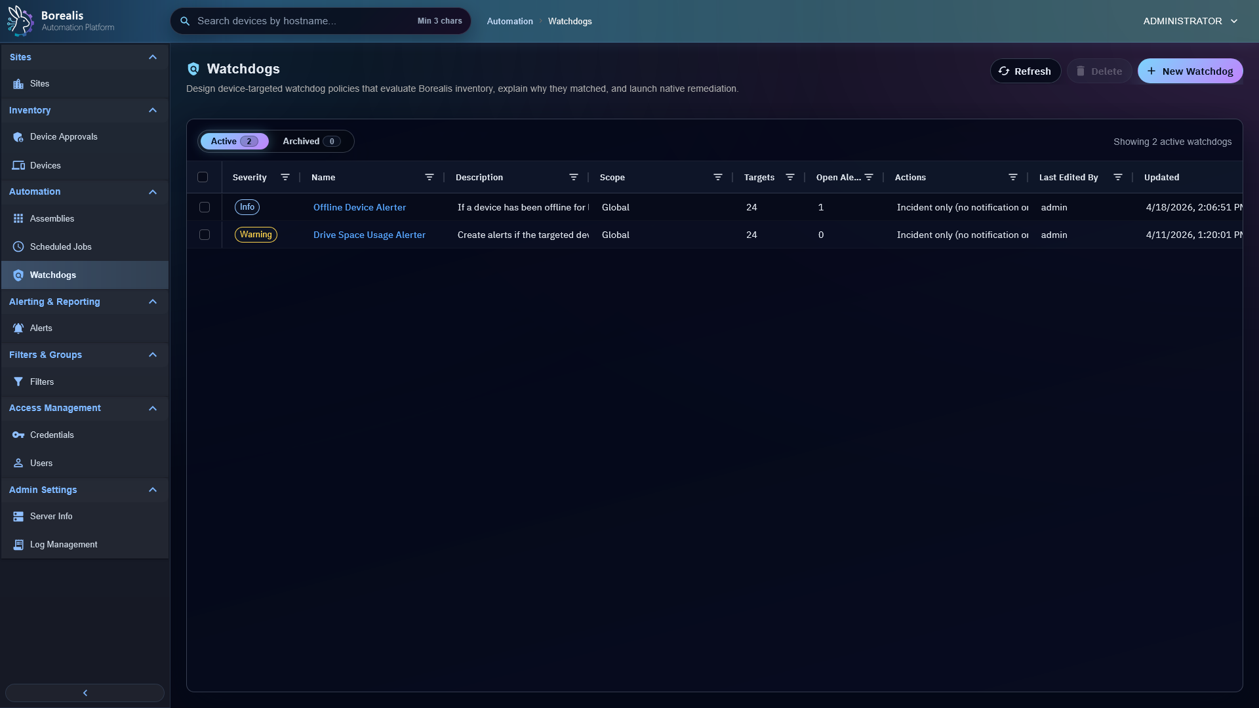Image resolution: width=1259 pixels, height=708 pixels.
Task: Open Actions column filter icon
Action: [1013, 177]
